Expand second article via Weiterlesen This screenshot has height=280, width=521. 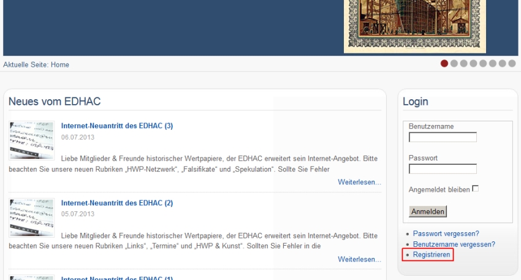pos(359,259)
